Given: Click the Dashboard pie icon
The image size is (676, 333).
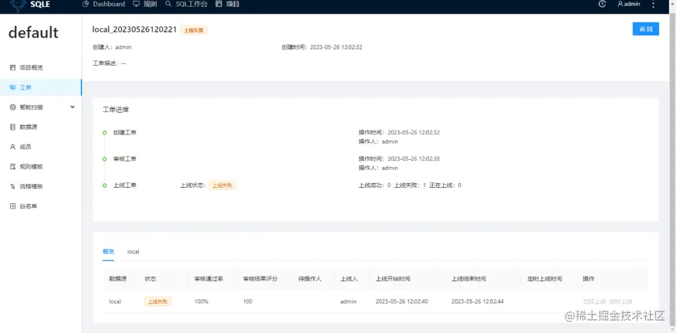Looking at the screenshot, I should point(85,4).
